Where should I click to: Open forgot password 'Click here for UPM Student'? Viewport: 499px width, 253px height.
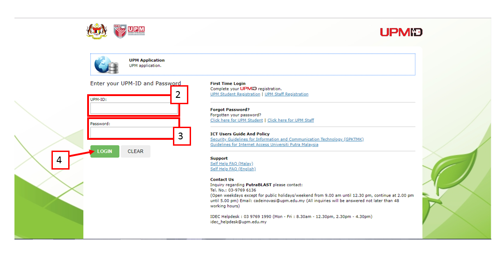[237, 120]
